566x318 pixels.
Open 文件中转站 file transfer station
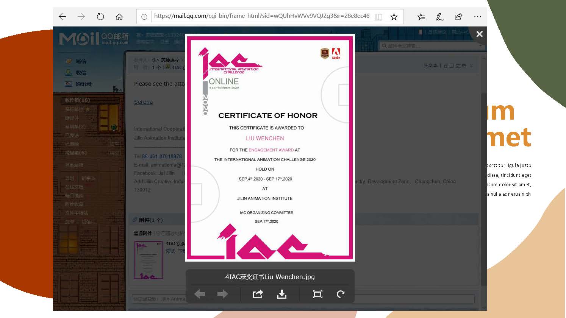(77, 213)
